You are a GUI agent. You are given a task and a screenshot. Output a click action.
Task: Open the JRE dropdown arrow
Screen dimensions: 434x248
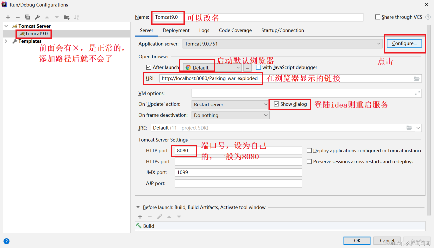pyautogui.click(x=418, y=128)
